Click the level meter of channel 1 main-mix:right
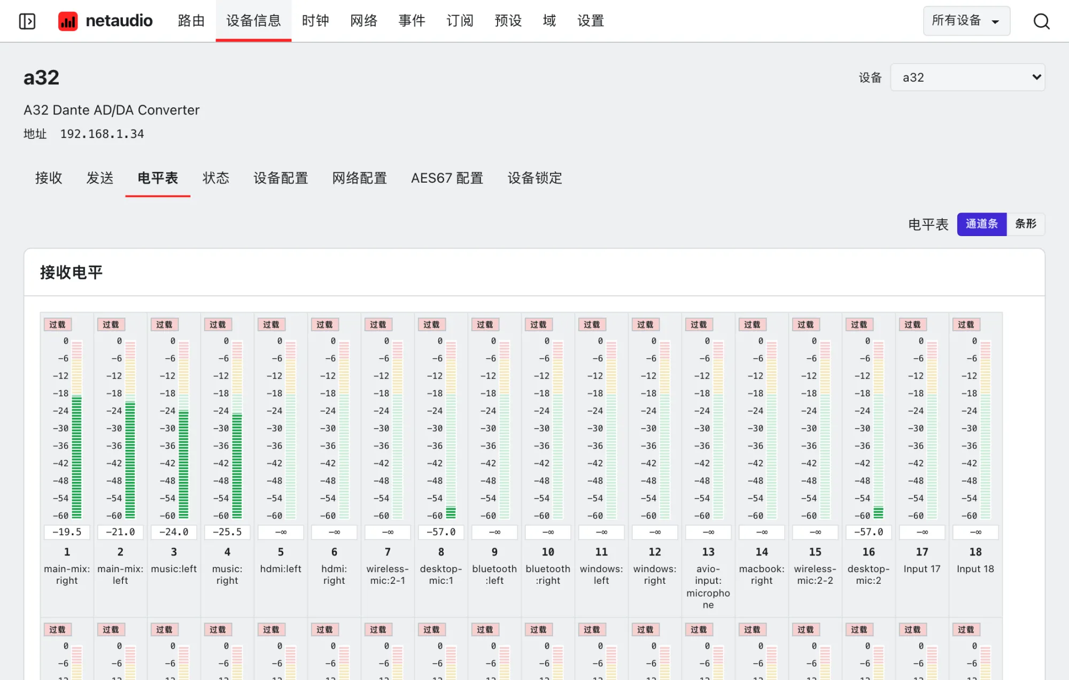Image resolution: width=1069 pixels, height=680 pixels. coord(77,430)
